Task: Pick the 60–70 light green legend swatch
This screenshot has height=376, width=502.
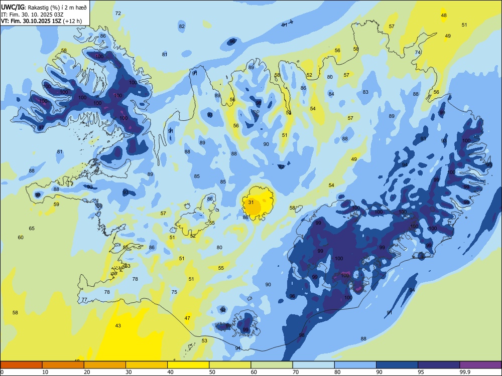Action: [272, 365]
